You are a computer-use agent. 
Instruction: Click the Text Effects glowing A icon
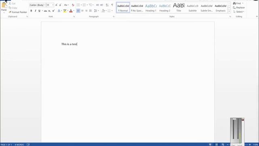[x=59, y=11]
